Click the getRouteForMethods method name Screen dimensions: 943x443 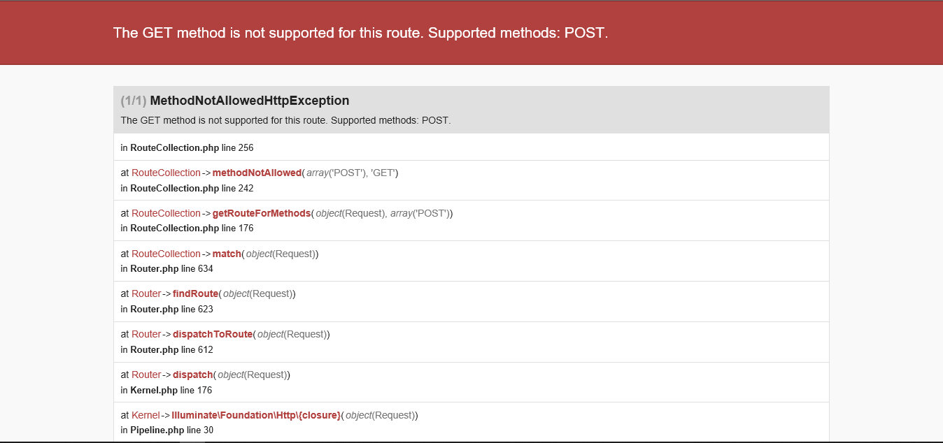(261, 213)
